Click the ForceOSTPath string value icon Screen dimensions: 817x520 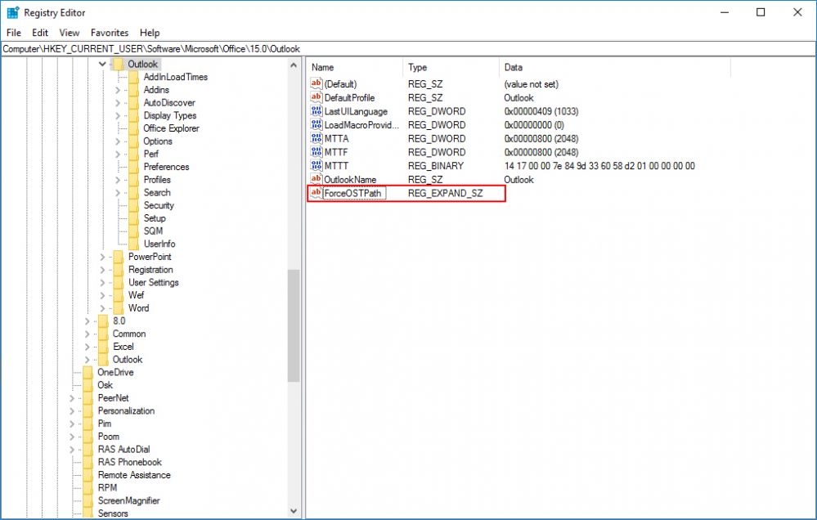point(316,193)
